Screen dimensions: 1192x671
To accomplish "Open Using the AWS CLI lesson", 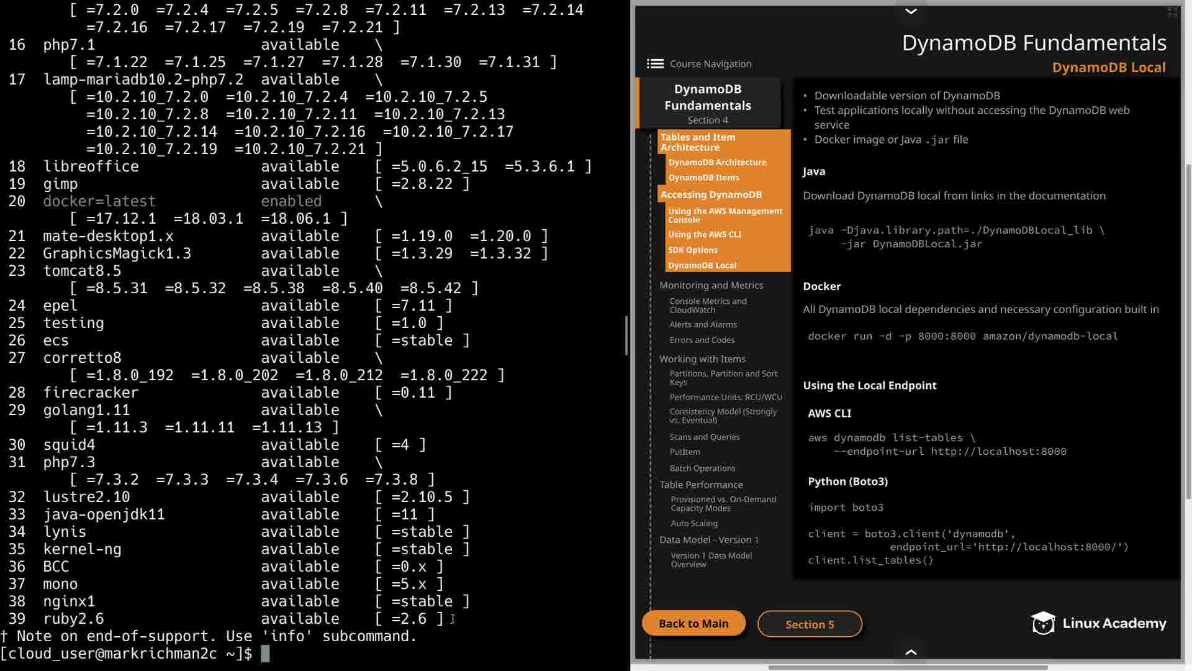I will [x=705, y=234].
